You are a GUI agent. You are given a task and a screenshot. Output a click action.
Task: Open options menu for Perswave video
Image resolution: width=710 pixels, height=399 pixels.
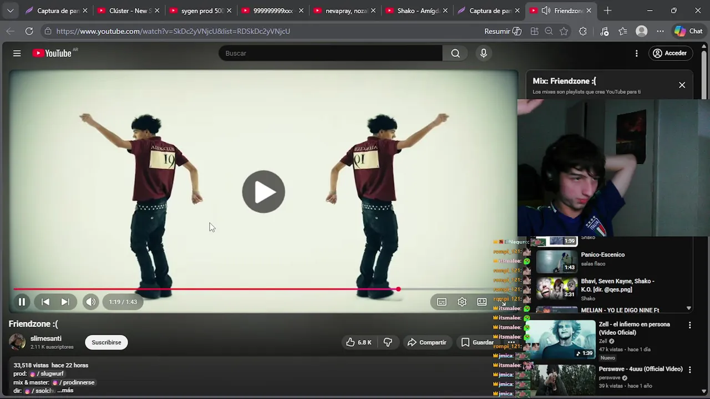[x=690, y=370]
